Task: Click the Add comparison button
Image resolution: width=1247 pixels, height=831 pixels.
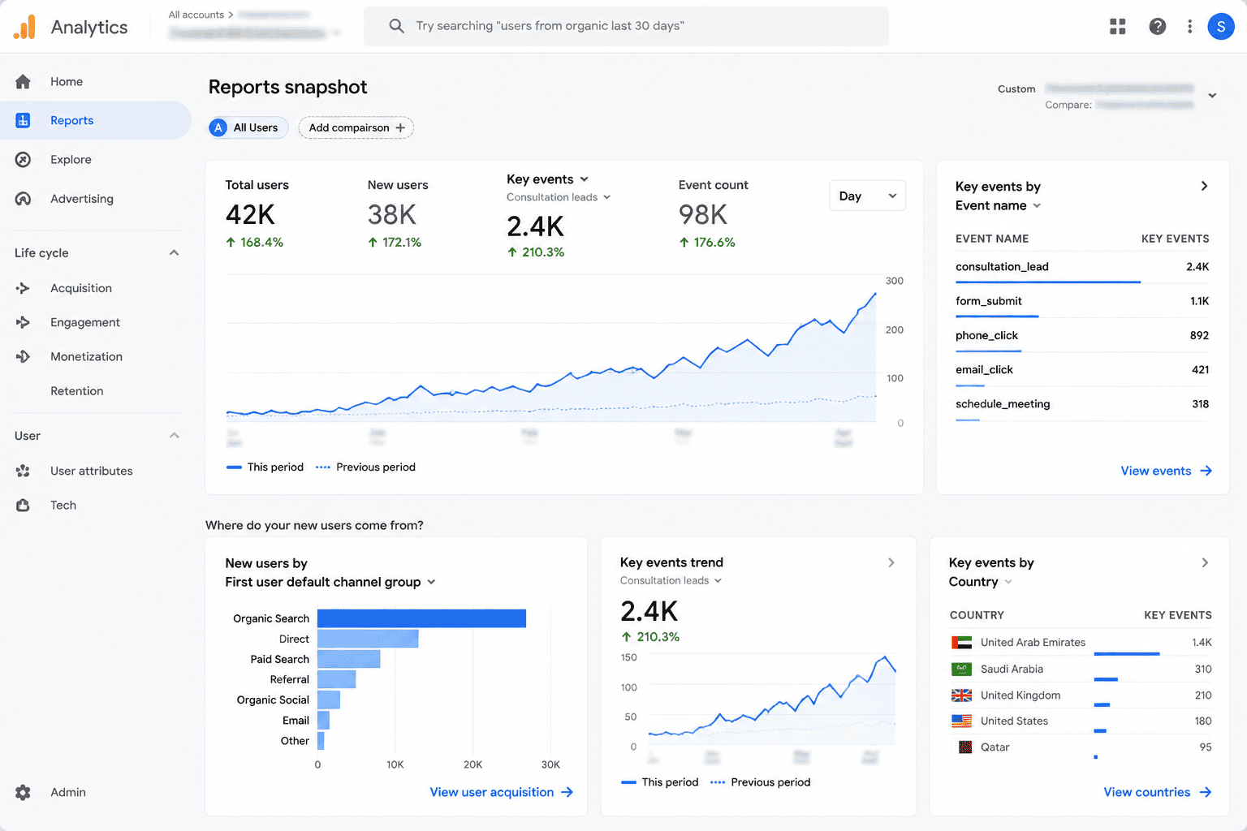Action: [356, 127]
